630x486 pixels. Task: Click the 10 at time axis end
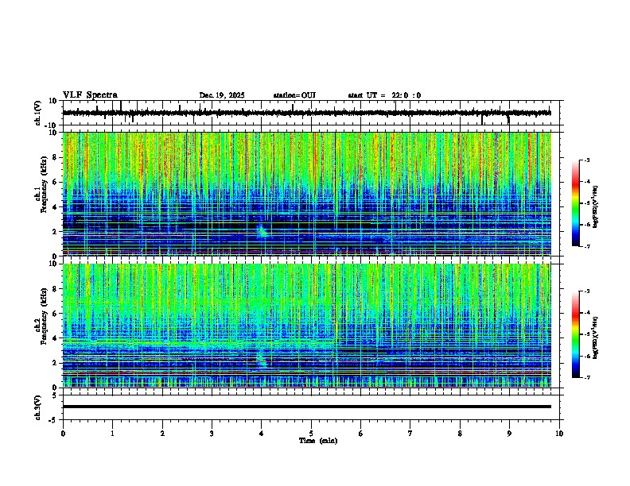point(559,434)
